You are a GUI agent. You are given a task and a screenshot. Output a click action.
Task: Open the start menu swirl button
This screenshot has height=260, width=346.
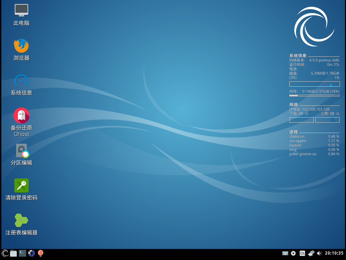(x=5, y=253)
